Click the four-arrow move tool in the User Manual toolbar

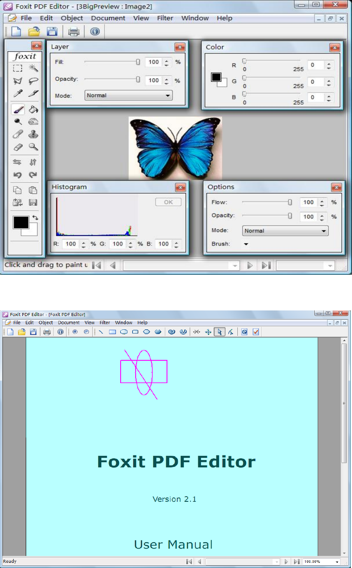coord(208,332)
